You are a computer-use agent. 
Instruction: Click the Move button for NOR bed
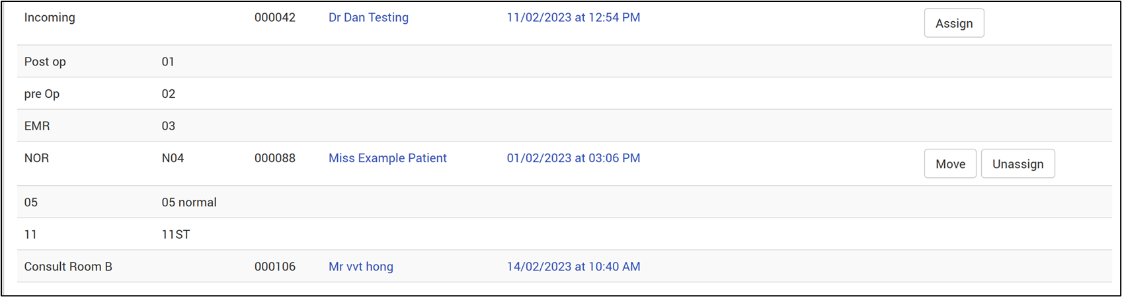[x=949, y=164]
